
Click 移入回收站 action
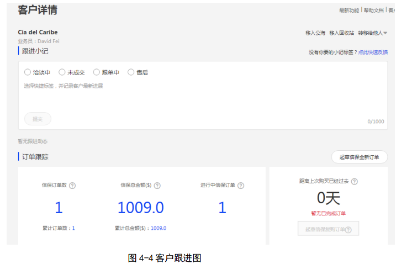(x=341, y=33)
